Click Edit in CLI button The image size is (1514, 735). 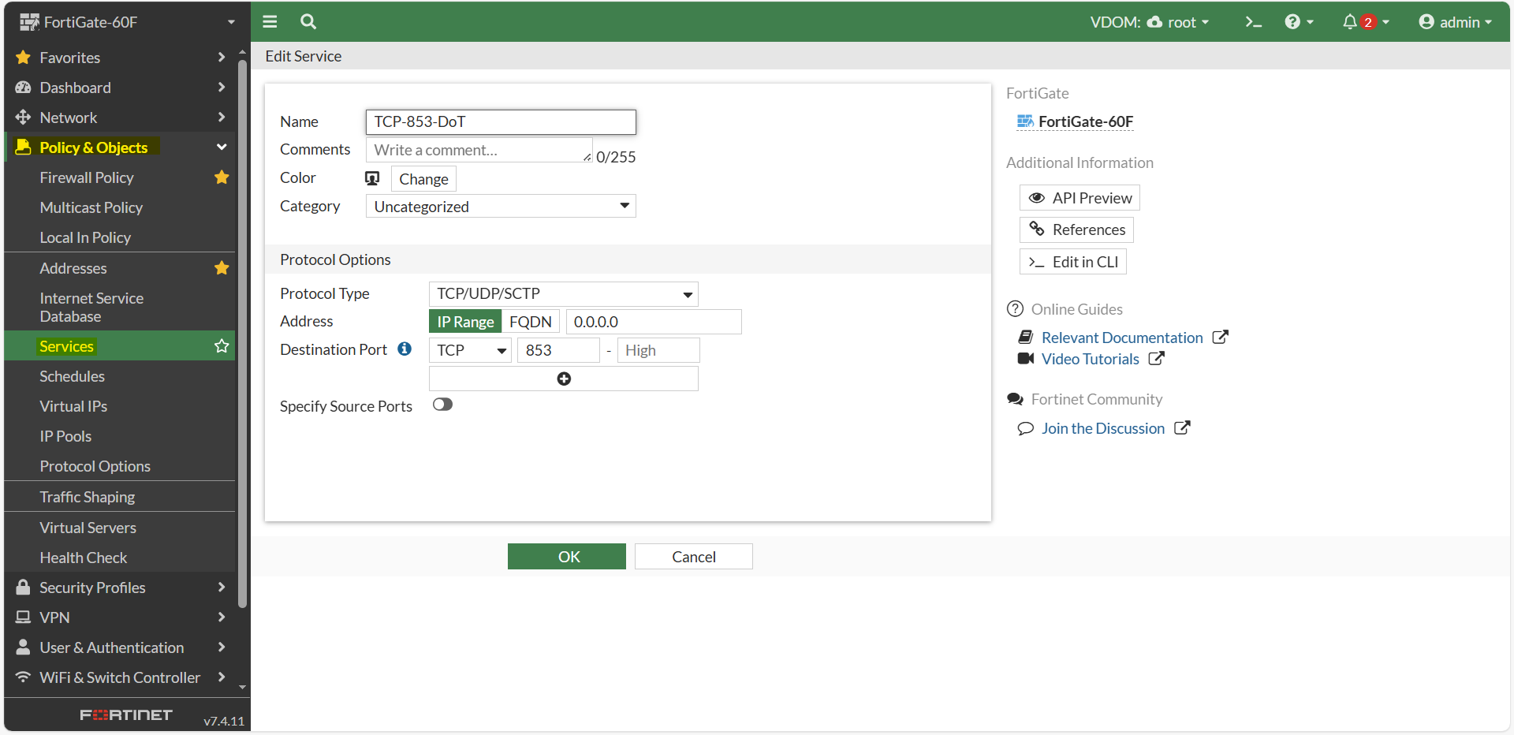1073,262
